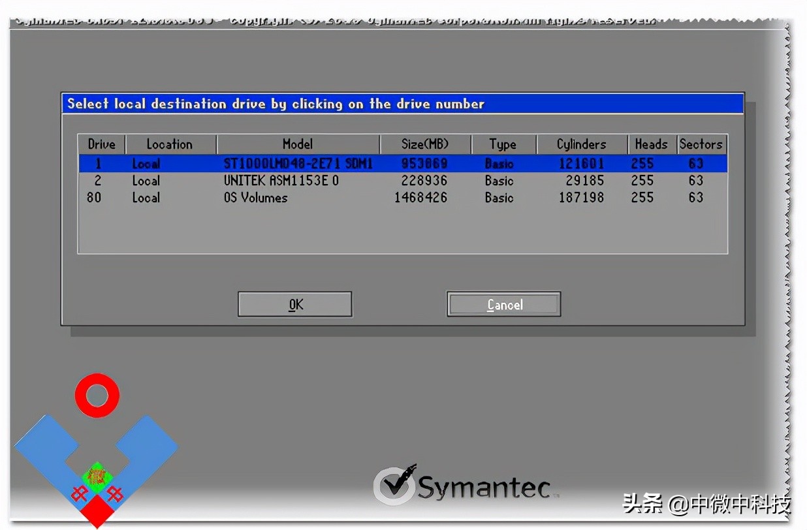Click the Cylinders column header
The height and width of the screenshot is (530, 807).
[x=581, y=144]
